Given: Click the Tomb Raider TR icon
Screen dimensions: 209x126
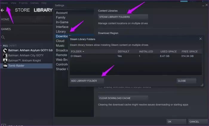Looking at the screenshot, I should tap(5, 66).
